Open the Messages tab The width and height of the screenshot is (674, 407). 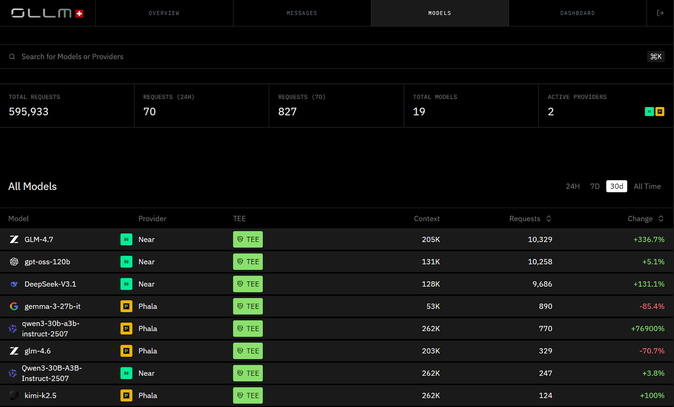click(302, 13)
